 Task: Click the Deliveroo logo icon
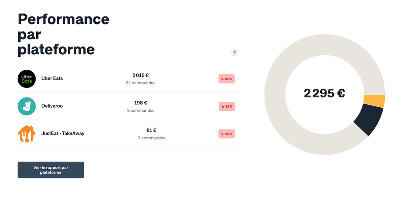coord(27,106)
